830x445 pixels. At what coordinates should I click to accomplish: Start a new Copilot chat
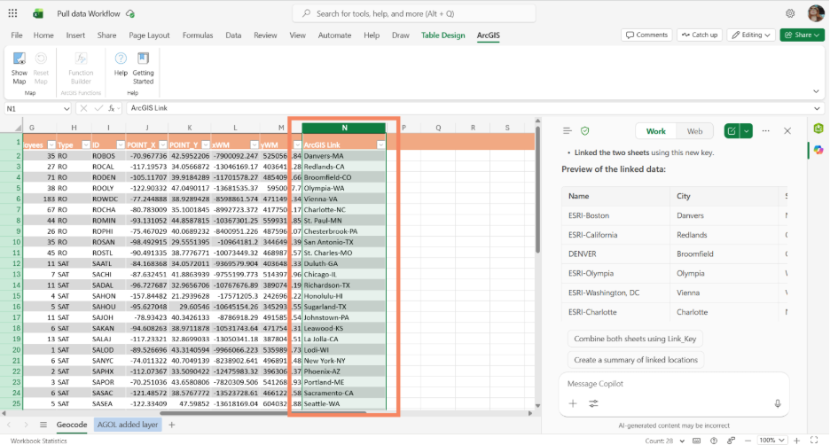[x=731, y=131]
